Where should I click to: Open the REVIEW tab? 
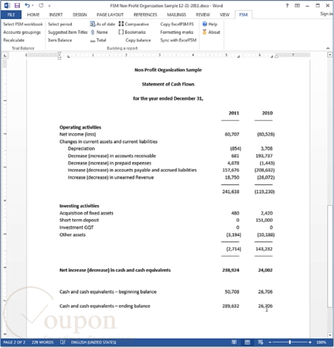point(203,15)
